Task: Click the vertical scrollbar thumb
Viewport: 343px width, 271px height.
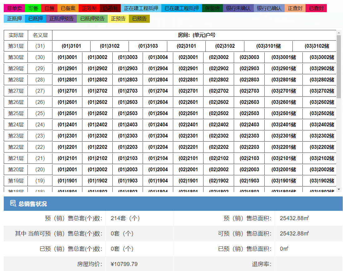Action: click(x=339, y=65)
